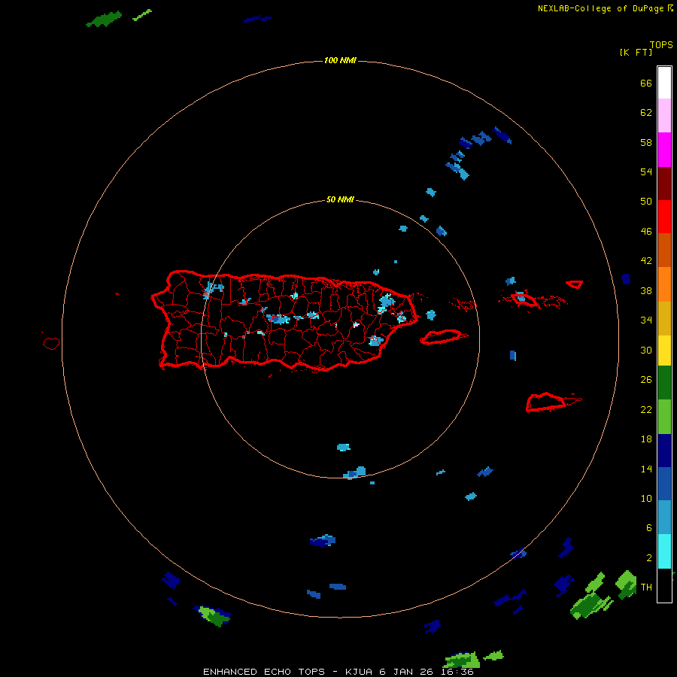
Task: Click the K FT units label
Action: tap(636, 52)
